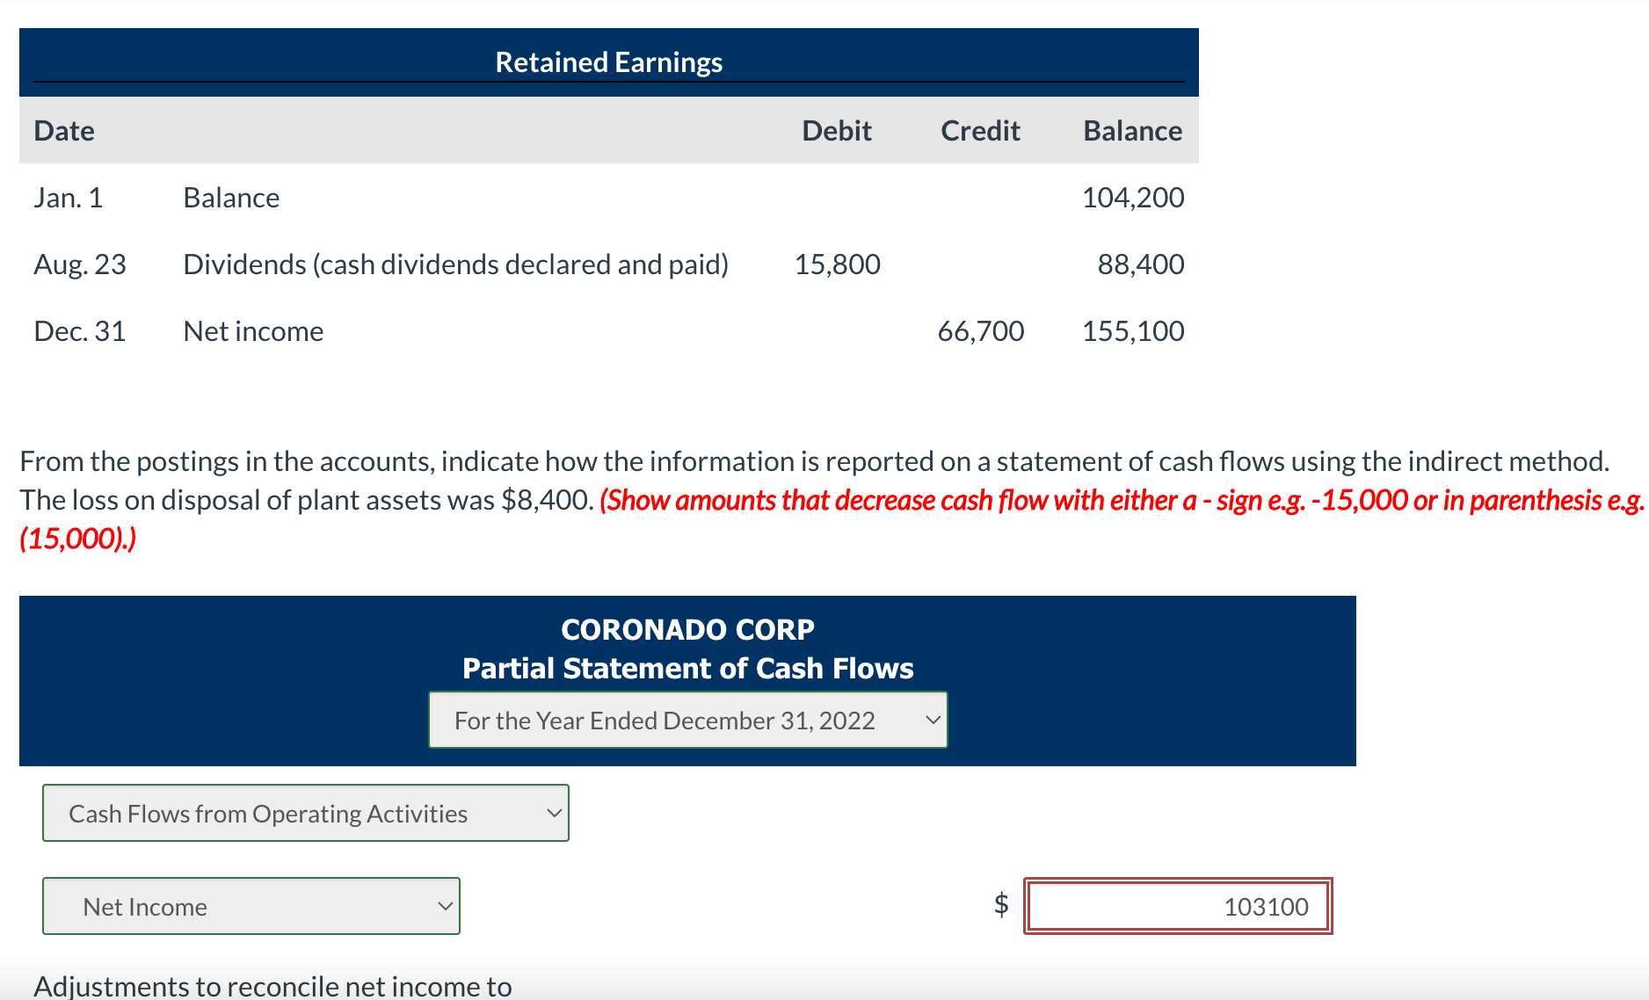Open the 'For the Year Ended December 31, 2022' dropdown
This screenshot has height=1000, width=1649.
[687, 720]
